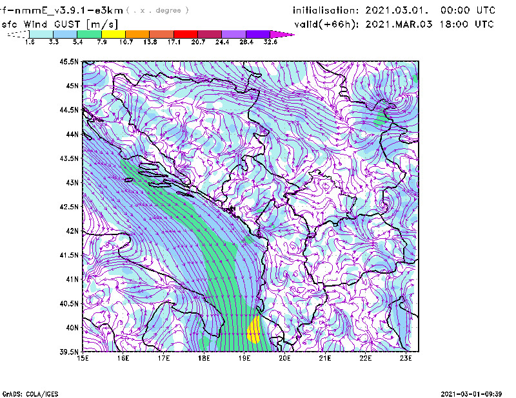Click the '18E' longitude label
This screenshot has width=516, height=398.
click(x=204, y=358)
